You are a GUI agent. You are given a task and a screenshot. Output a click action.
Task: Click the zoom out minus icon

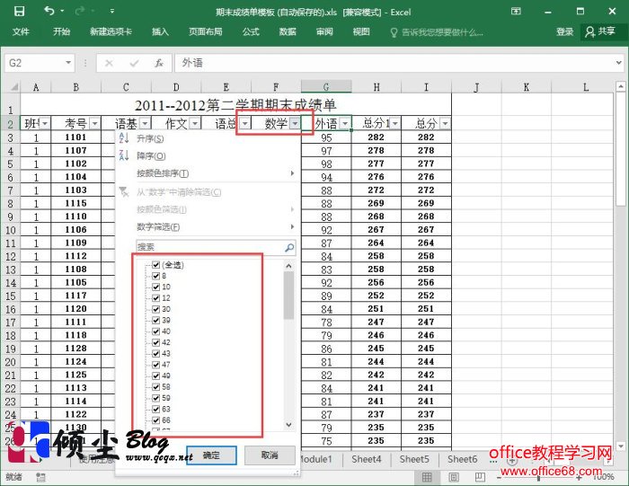499,477
